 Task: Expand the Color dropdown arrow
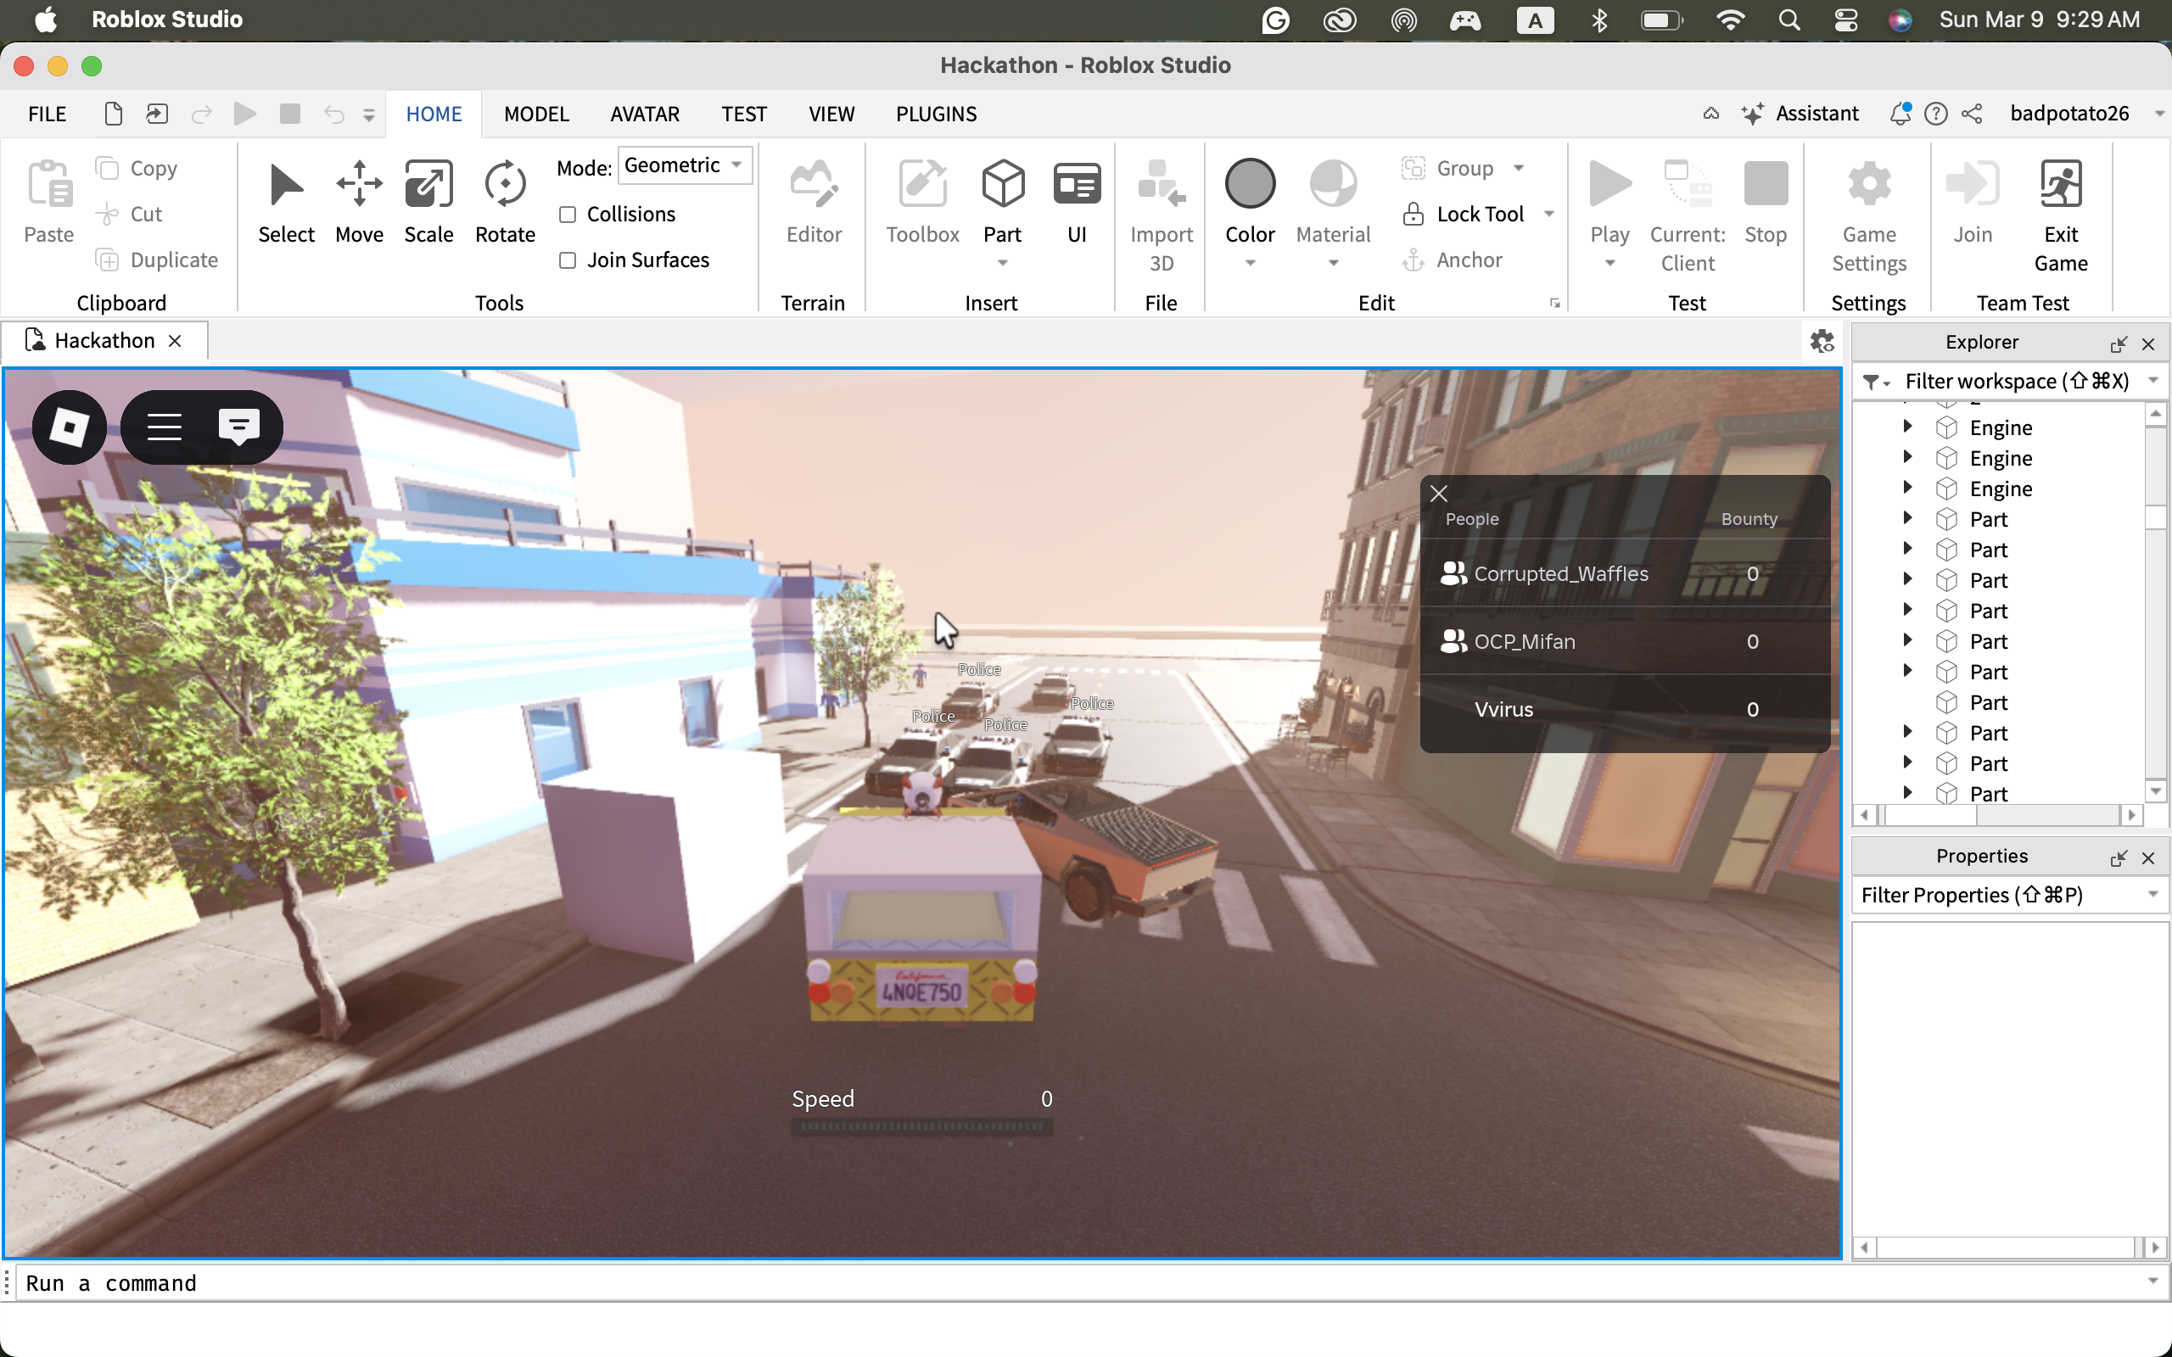tap(1251, 263)
